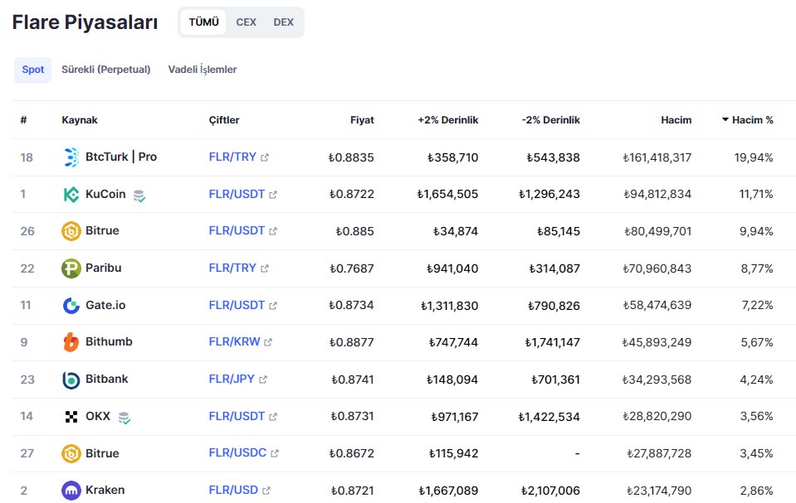796x503 pixels.
Task: Sort by -2% Derinlik column
Action: [551, 120]
